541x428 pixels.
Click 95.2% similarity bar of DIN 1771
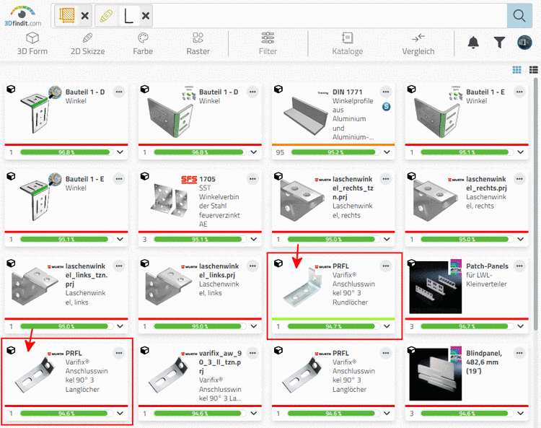334,152
